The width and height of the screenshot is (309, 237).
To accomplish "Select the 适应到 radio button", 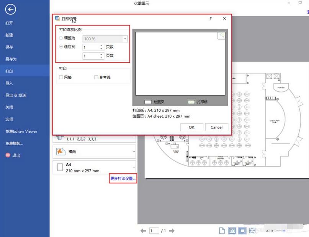I will [61, 47].
